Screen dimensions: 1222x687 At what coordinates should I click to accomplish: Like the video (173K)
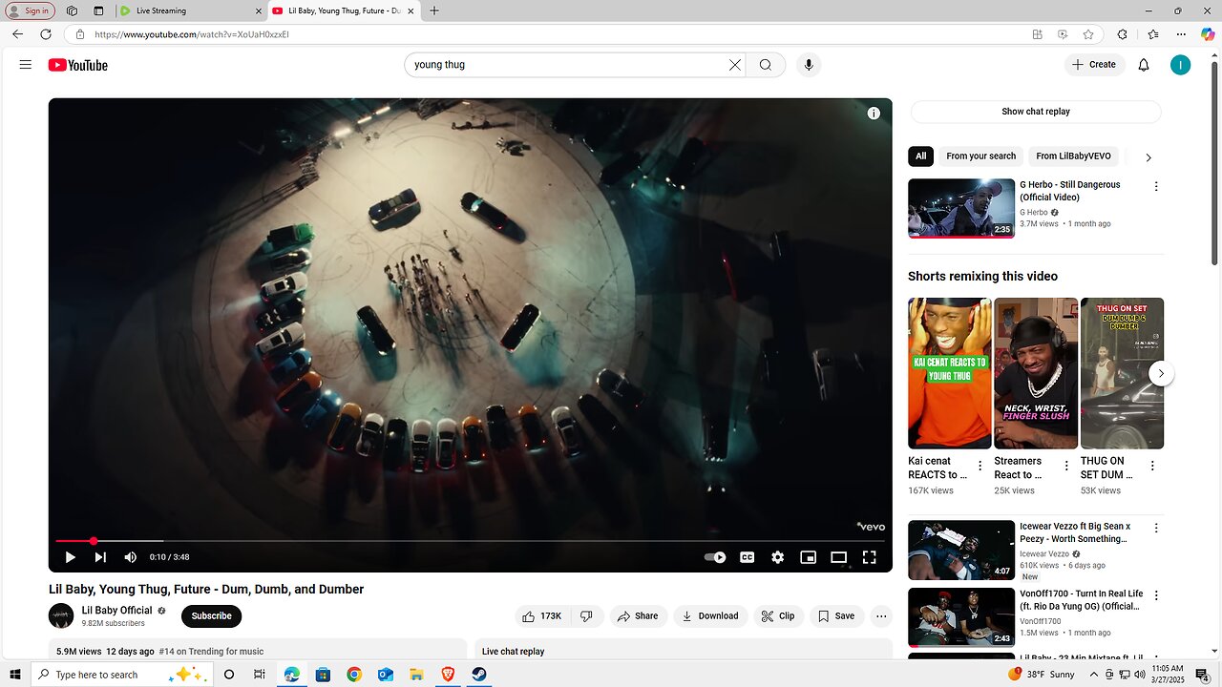pyautogui.click(x=542, y=616)
